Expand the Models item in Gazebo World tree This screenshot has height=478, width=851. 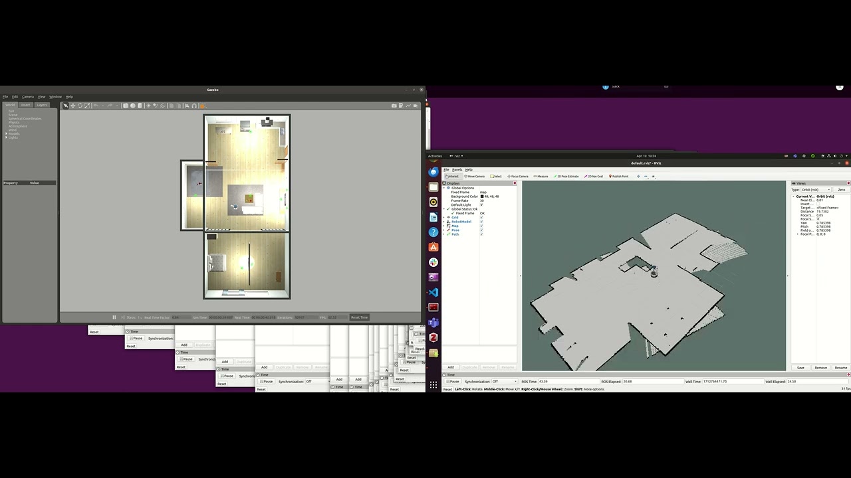point(7,133)
